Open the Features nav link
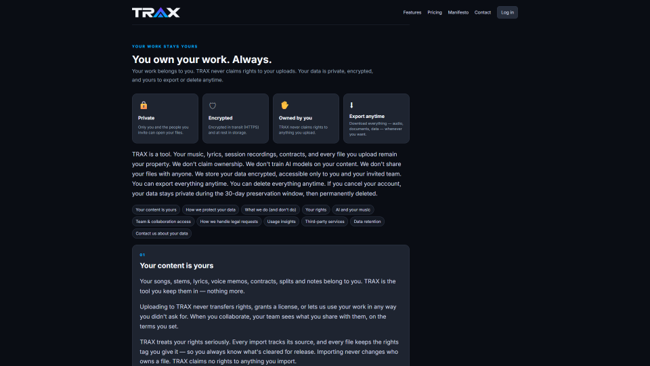The width and height of the screenshot is (650, 366). pos(412,12)
